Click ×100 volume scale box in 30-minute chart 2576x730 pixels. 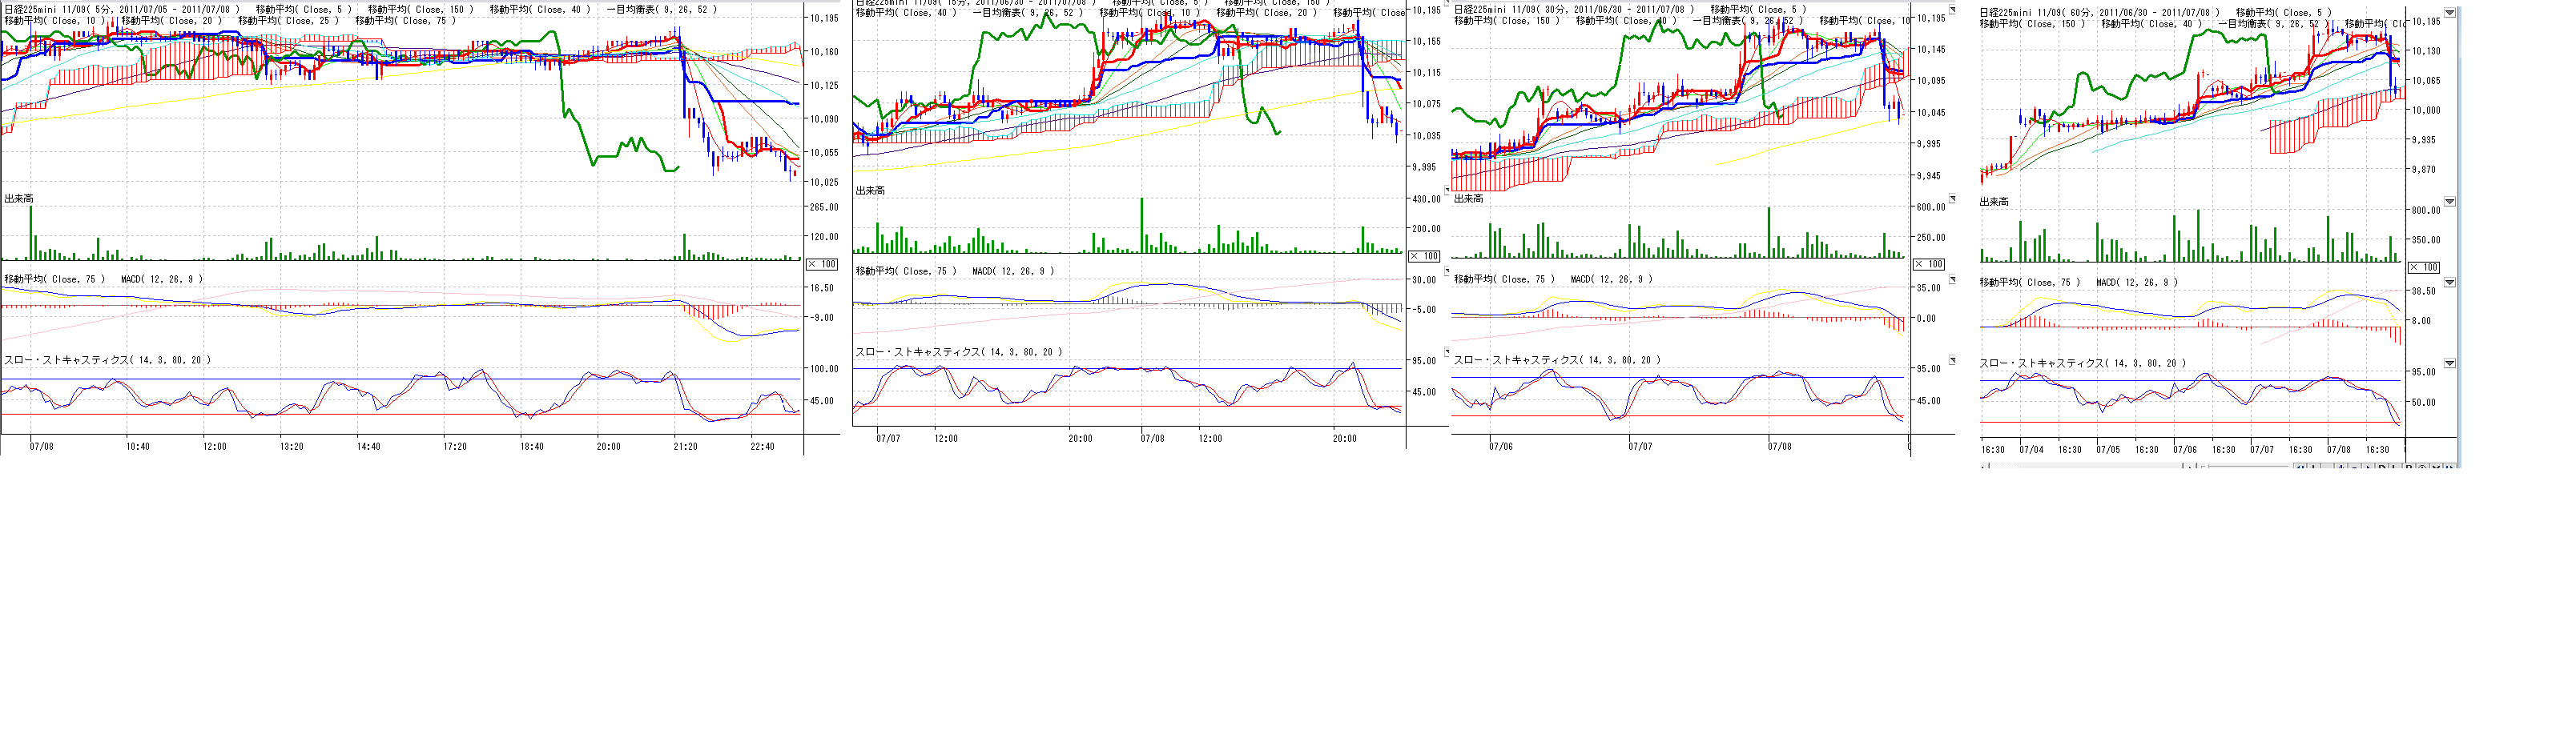(1928, 263)
